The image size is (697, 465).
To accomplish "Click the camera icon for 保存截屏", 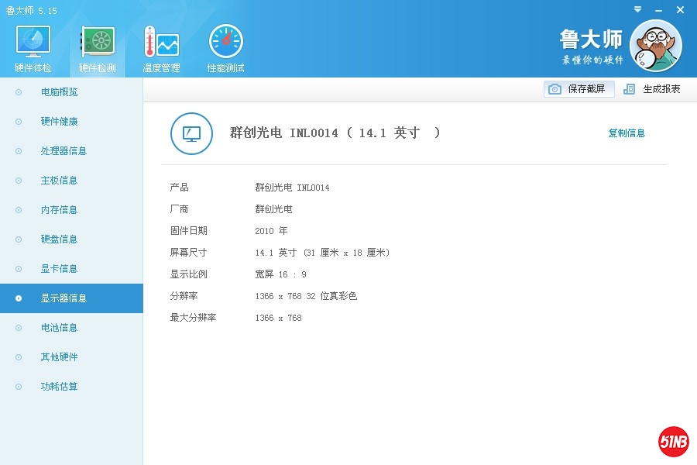I will coord(555,89).
